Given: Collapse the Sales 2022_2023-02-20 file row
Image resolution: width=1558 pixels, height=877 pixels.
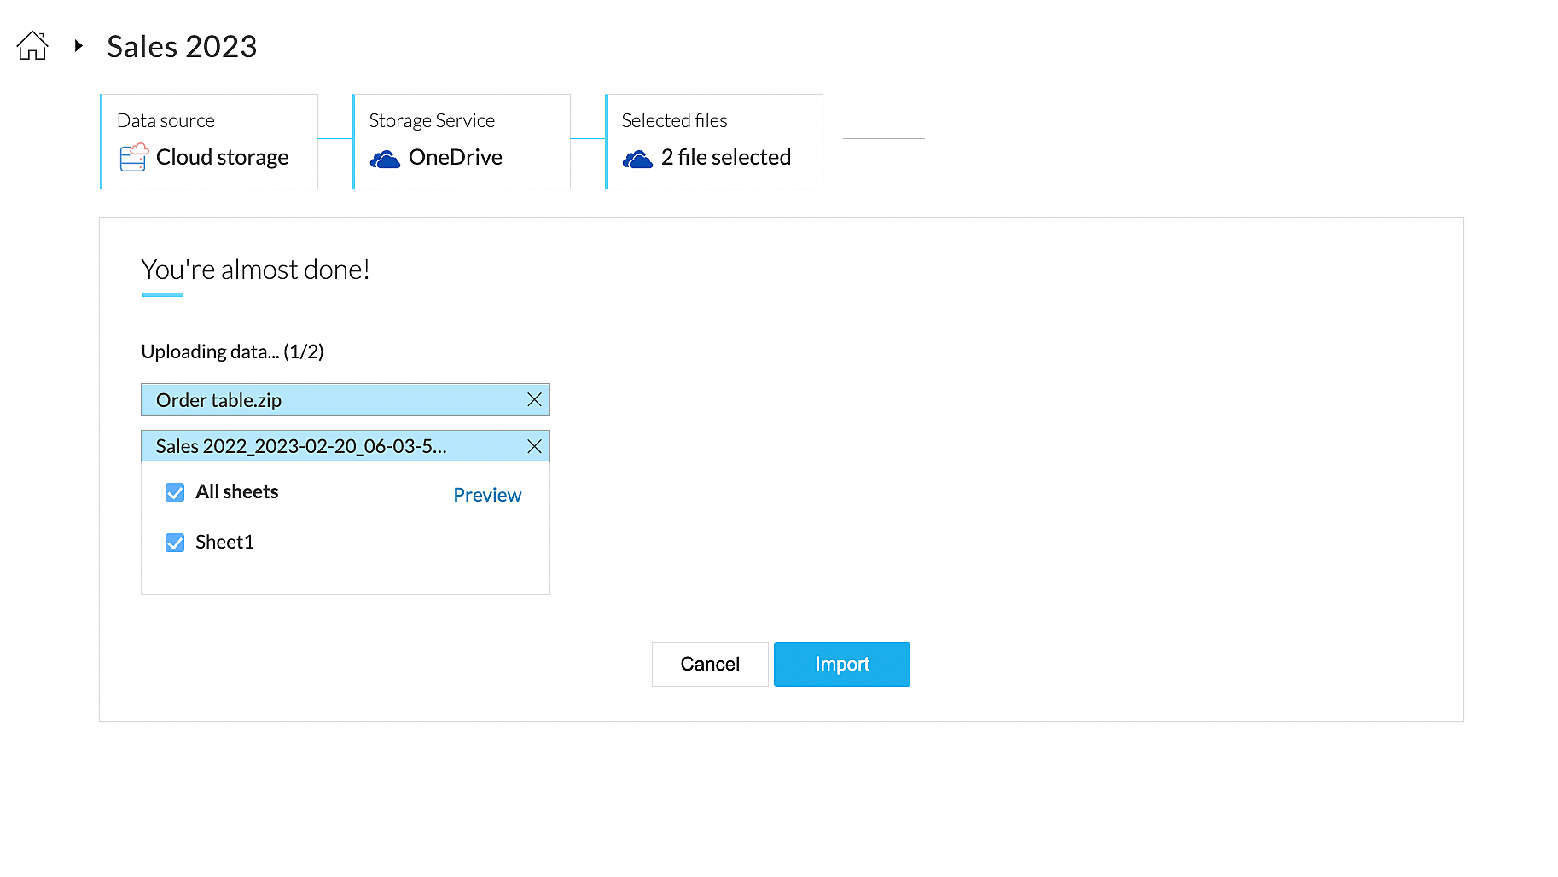Looking at the screenshot, I should coord(346,446).
